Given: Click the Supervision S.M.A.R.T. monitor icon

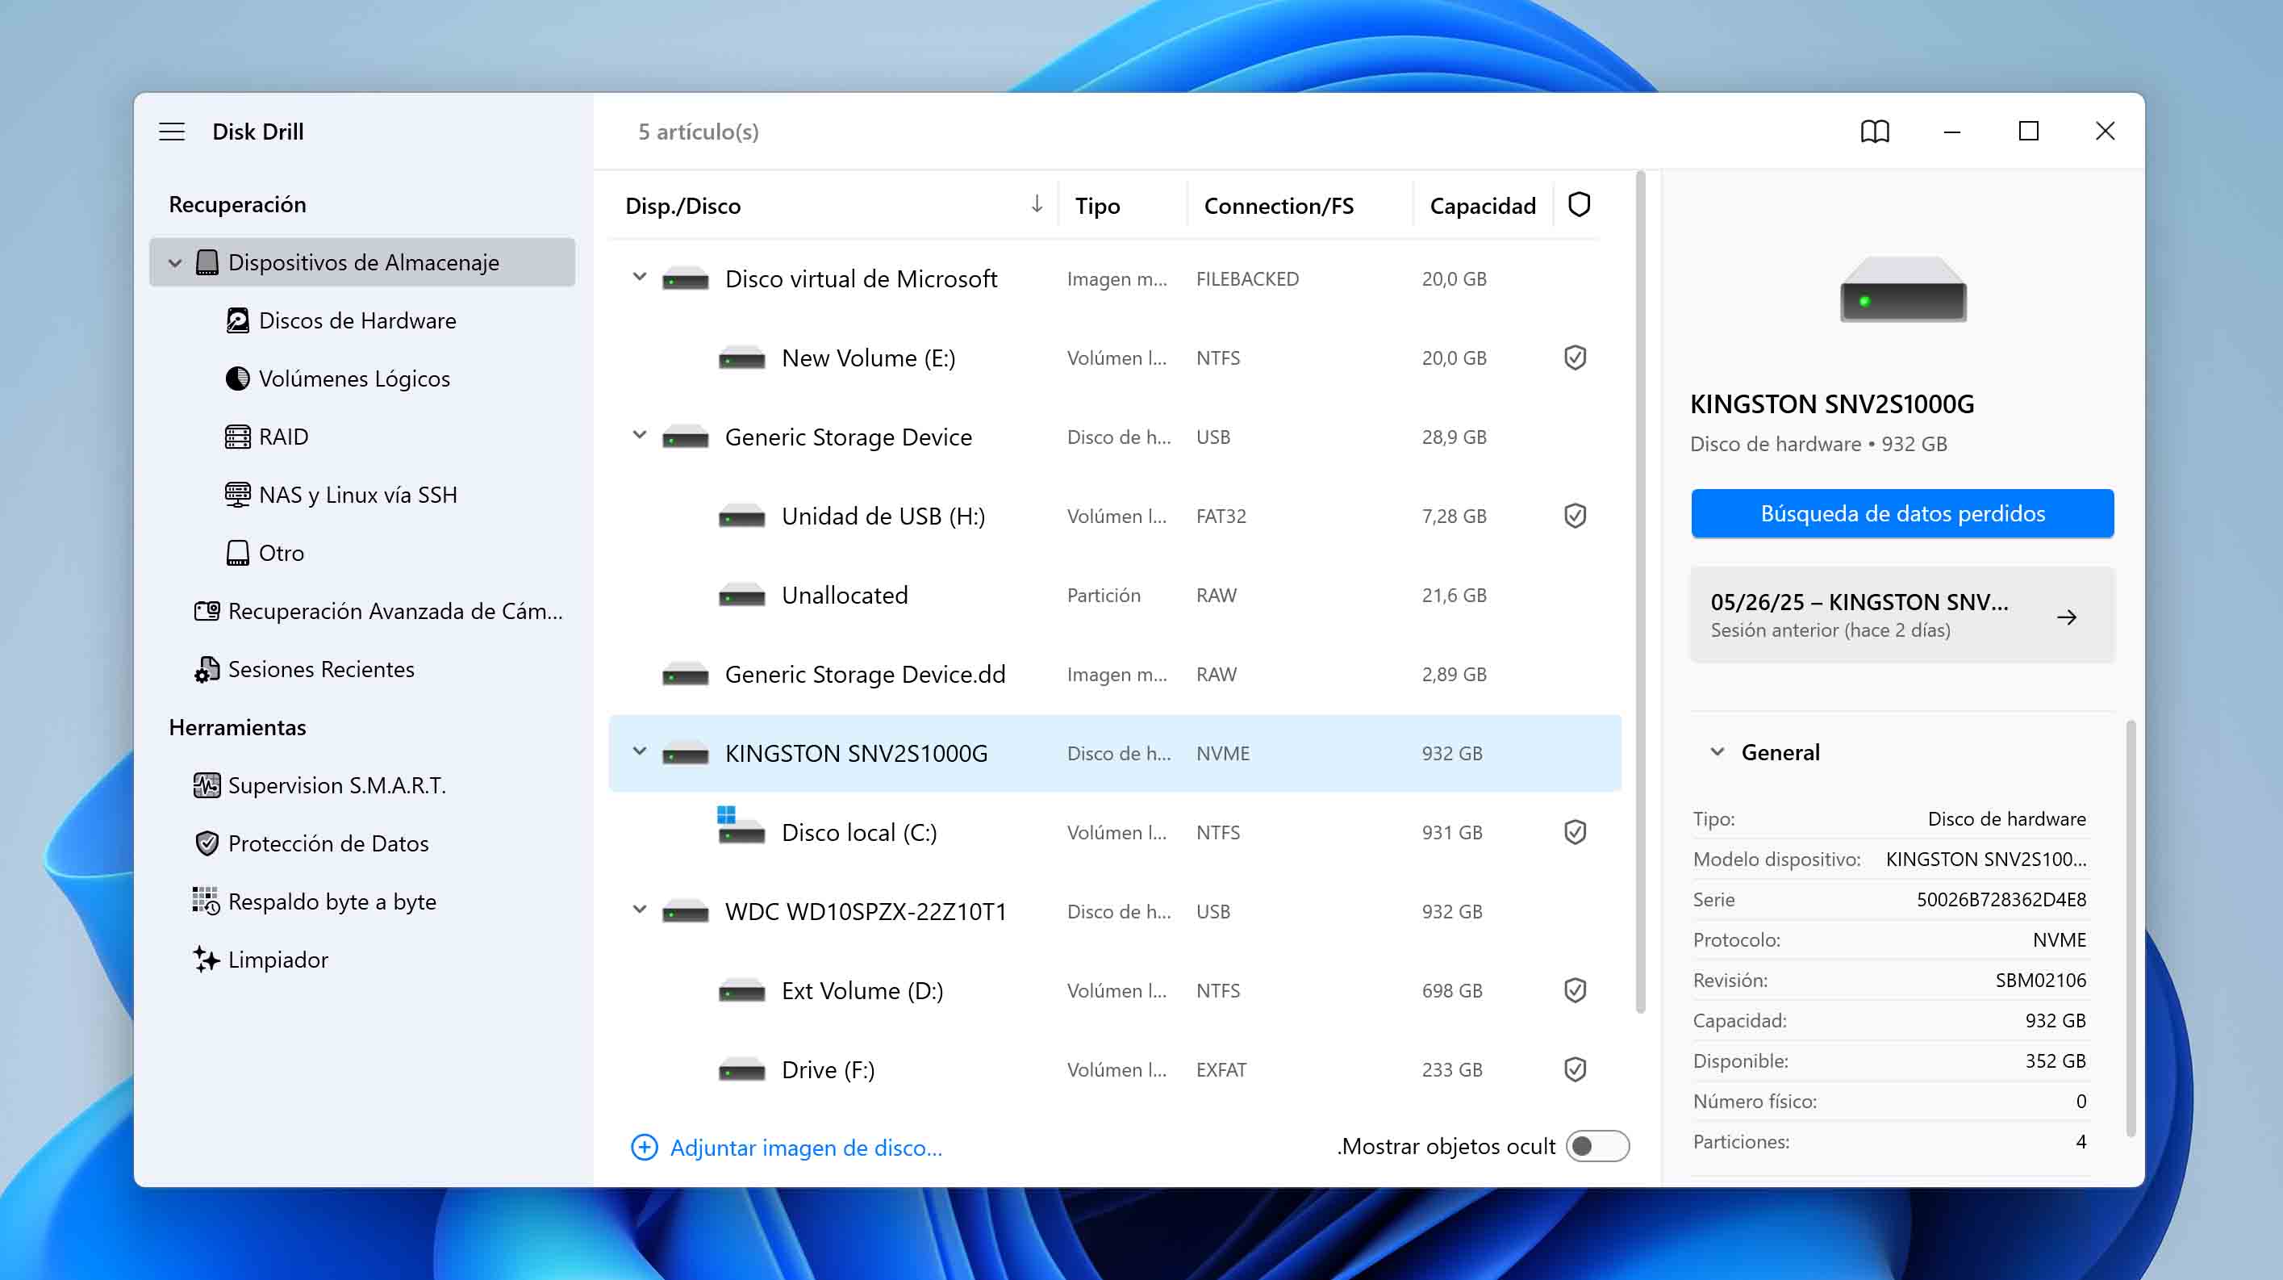Looking at the screenshot, I should point(207,785).
